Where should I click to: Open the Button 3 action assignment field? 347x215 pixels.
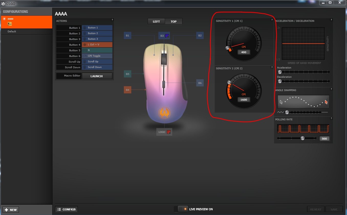point(97,39)
